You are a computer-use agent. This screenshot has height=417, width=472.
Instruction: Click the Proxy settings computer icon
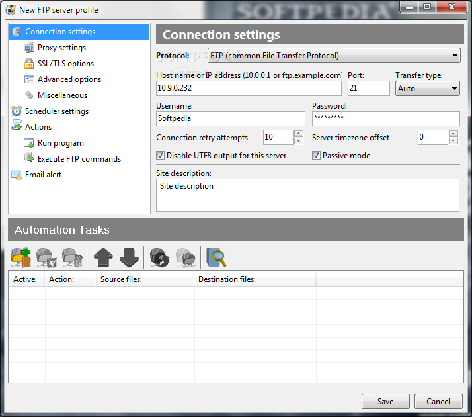(29, 48)
